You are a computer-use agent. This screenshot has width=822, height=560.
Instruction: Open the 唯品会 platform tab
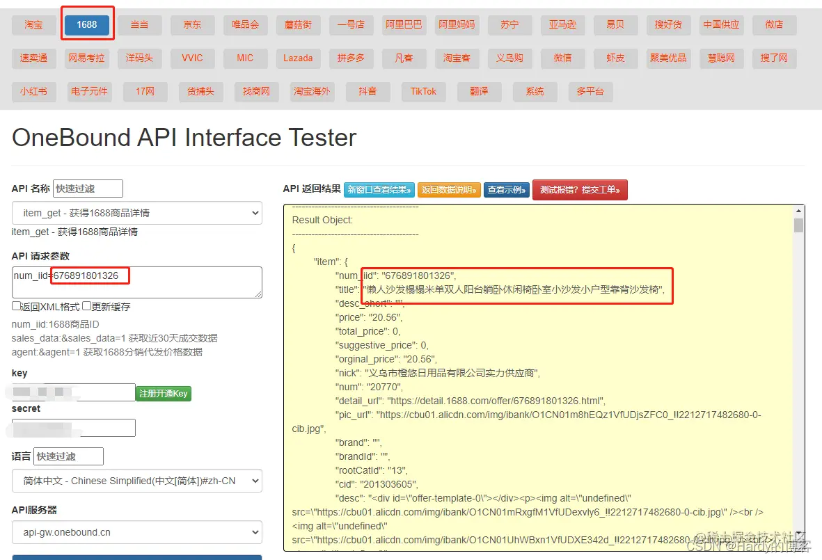pos(245,24)
